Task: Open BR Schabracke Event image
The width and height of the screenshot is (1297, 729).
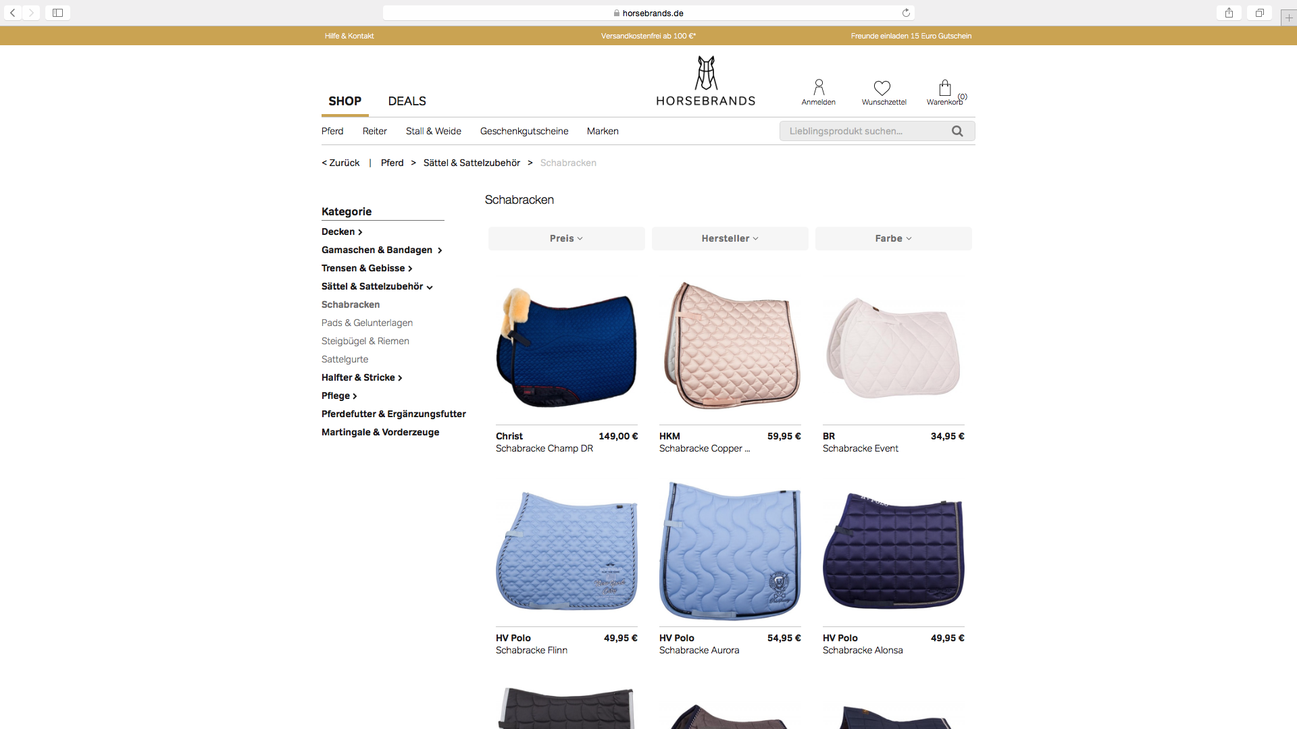Action: point(893,347)
